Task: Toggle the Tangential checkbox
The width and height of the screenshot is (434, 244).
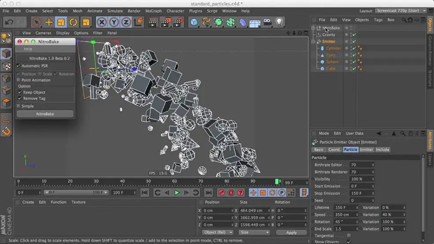Action: [349, 236]
